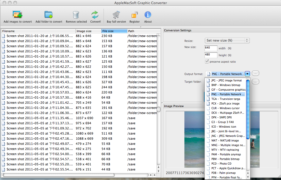Choose PDB - Palm pixmap format
The width and height of the screenshot is (281, 180).
tap(225, 173)
